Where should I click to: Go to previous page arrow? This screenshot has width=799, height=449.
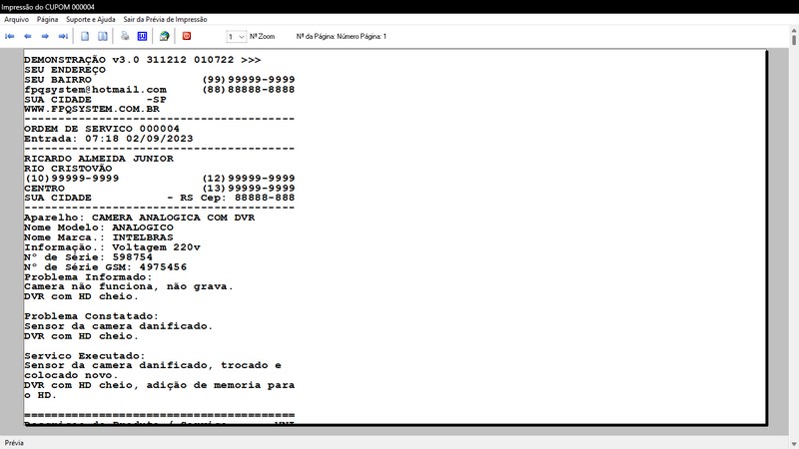coord(28,36)
